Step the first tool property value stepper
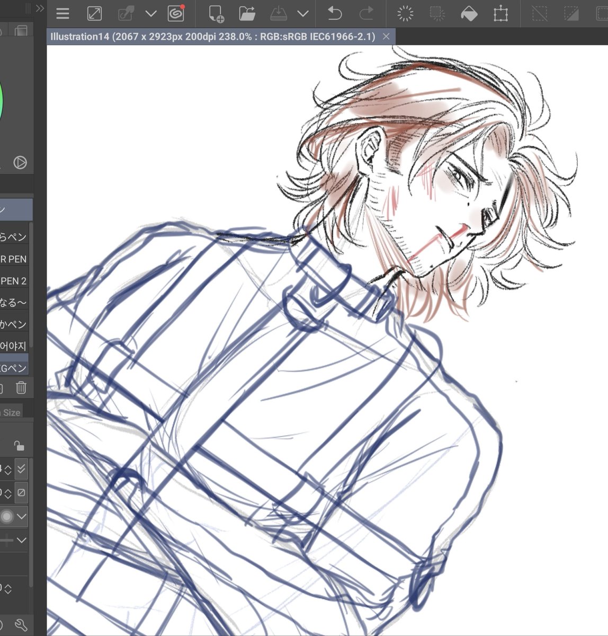Screen dimensions: 608x636 [8, 469]
